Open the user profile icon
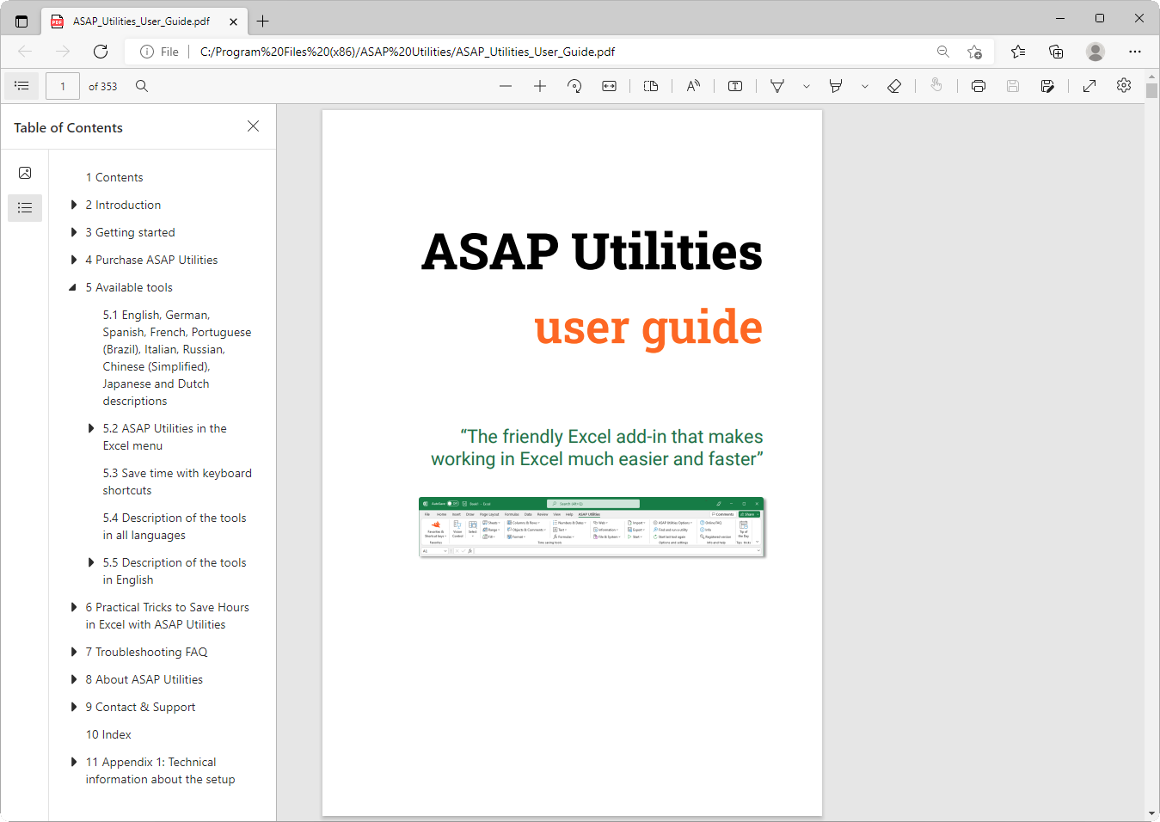1160x822 pixels. point(1096,52)
